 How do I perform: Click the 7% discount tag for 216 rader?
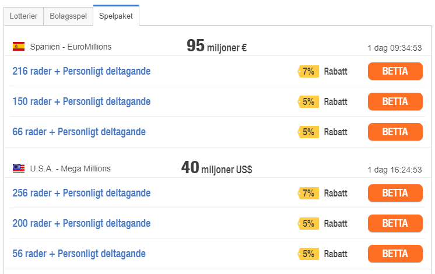[x=308, y=71]
